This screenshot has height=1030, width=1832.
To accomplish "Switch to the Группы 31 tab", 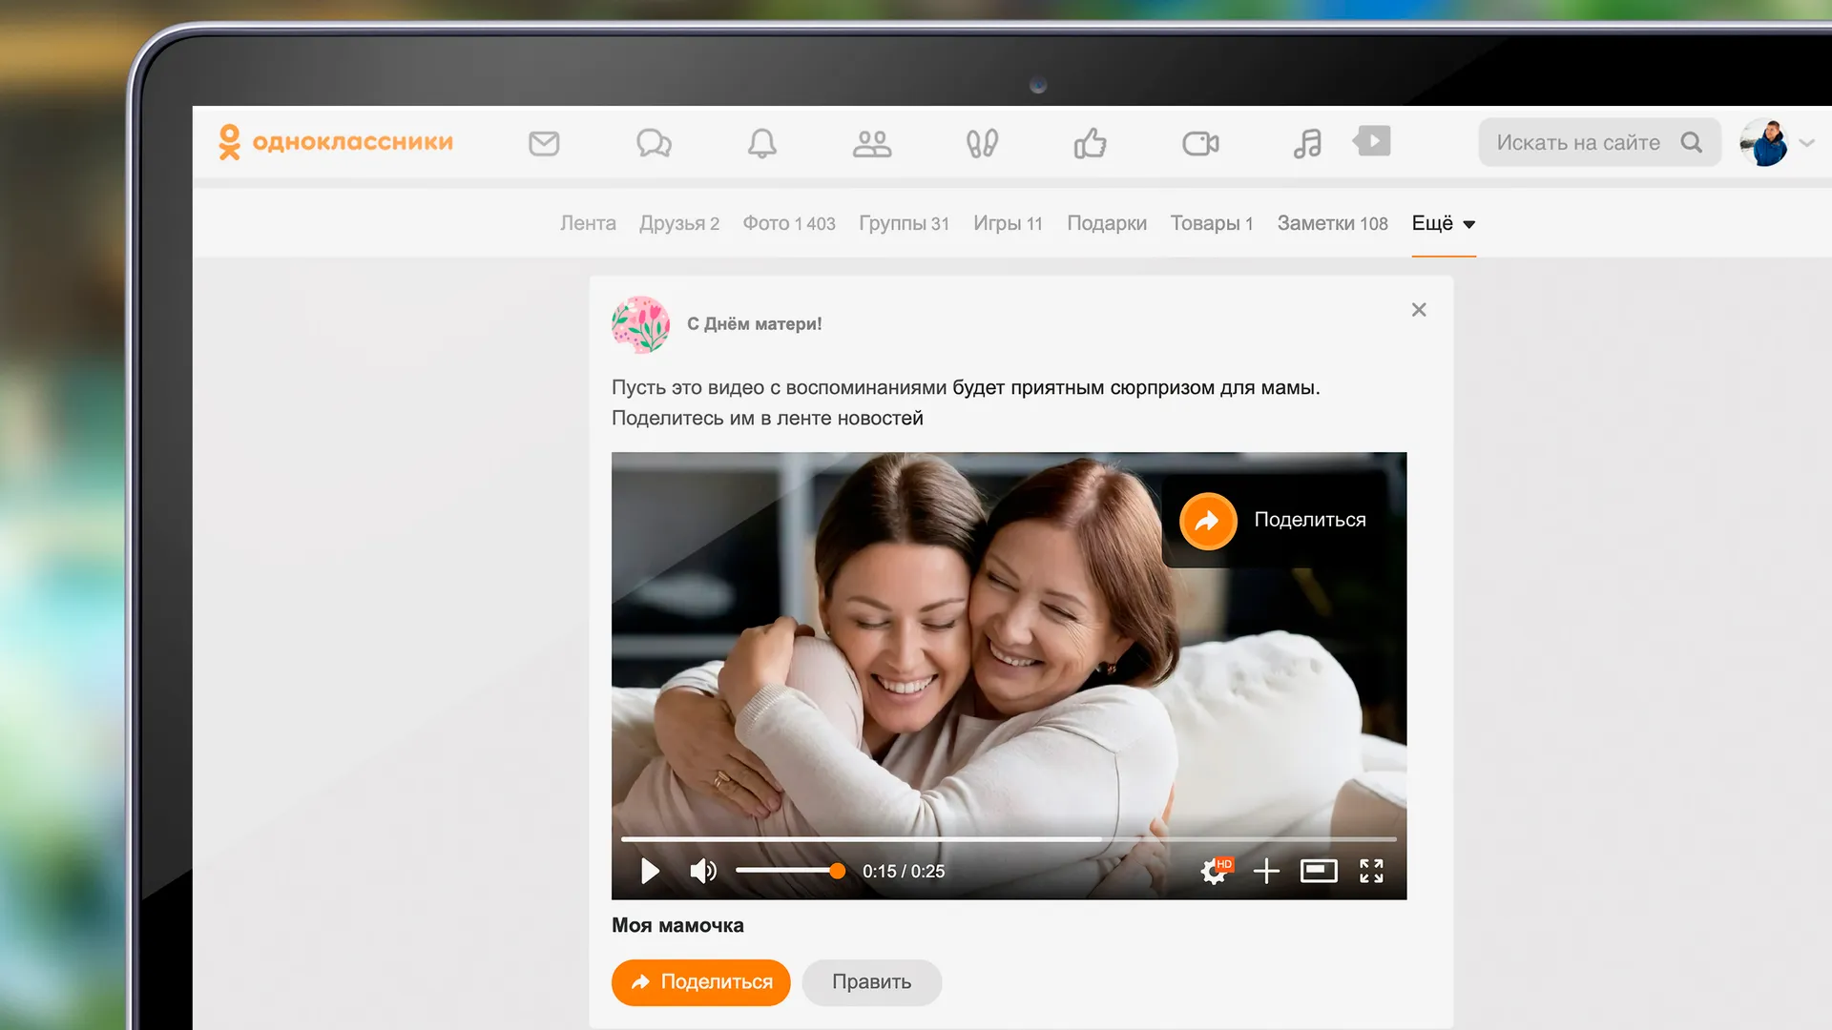I will coord(904,223).
